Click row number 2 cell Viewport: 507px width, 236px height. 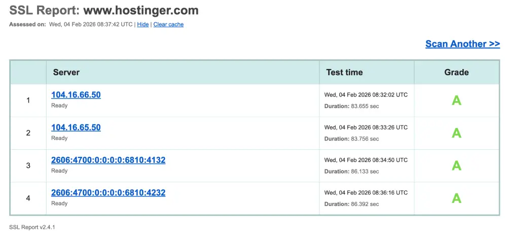[28, 133]
